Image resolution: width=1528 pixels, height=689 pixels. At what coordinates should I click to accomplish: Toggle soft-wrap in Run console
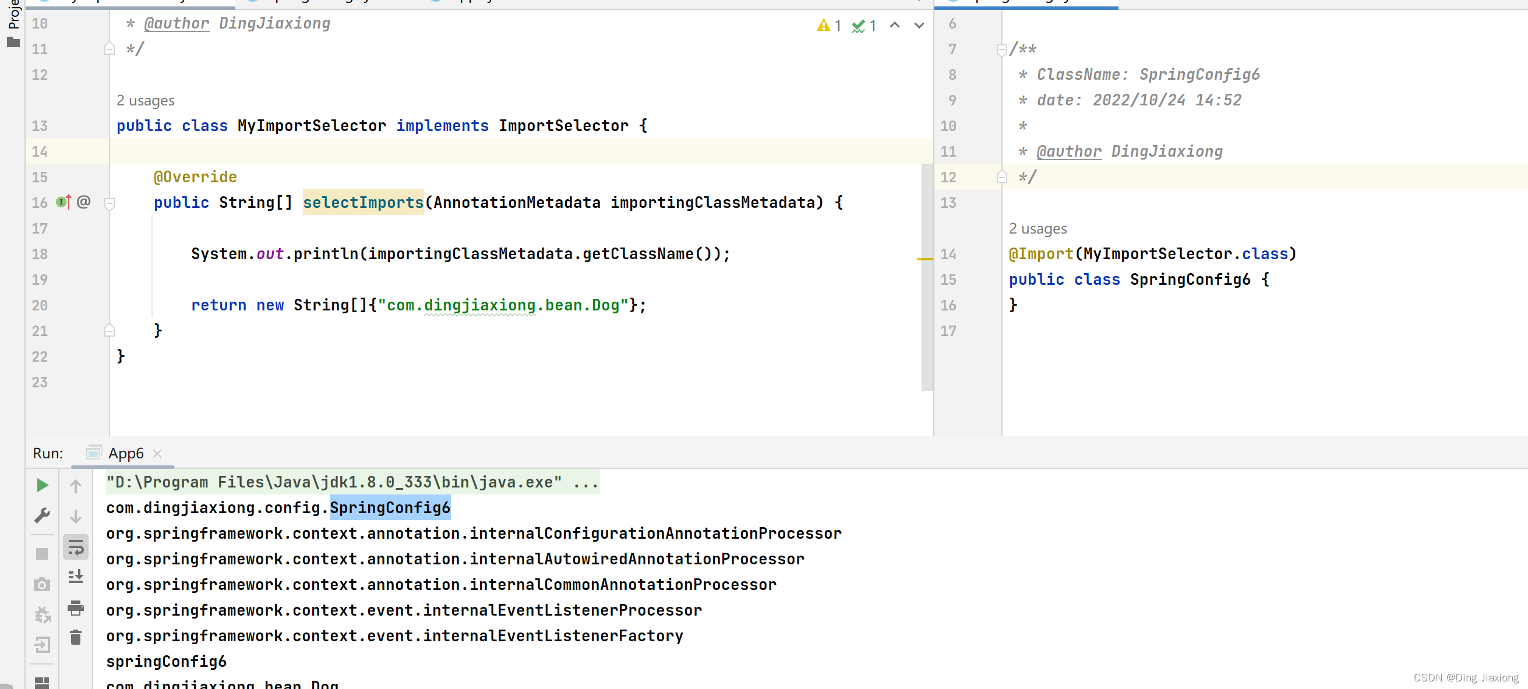coord(76,547)
